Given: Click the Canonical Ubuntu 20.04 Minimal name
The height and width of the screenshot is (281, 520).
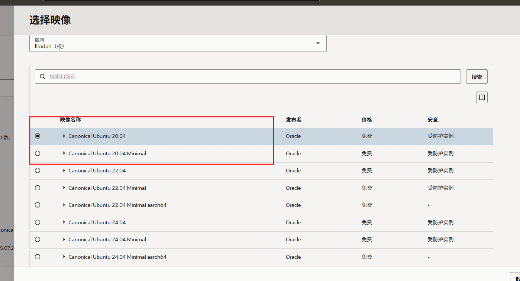Looking at the screenshot, I should [x=107, y=153].
